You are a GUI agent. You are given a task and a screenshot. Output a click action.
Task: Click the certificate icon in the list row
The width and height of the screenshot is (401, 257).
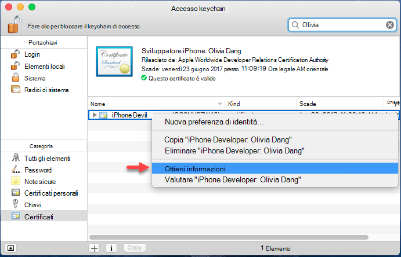[x=103, y=115]
